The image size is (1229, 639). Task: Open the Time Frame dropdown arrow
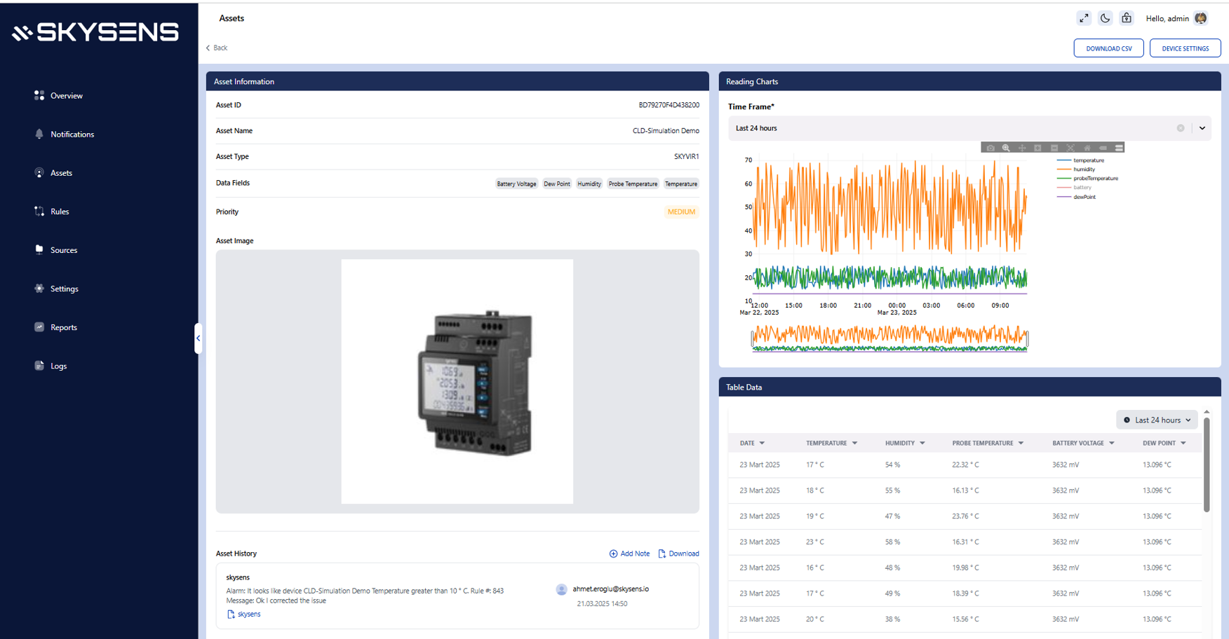click(x=1202, y=128)
